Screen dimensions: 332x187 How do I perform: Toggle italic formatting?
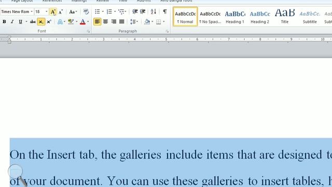[12, 22]
